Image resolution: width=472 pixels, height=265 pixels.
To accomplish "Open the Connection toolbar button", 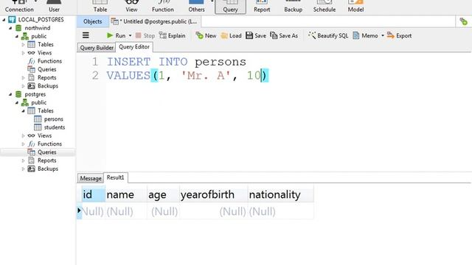I will point(19,7).
